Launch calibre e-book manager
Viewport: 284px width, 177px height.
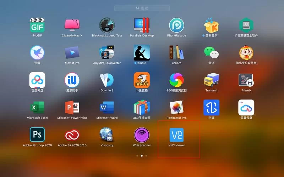click(x=176, y=53)
